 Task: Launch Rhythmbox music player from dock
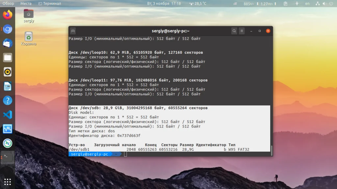[8, 72]
